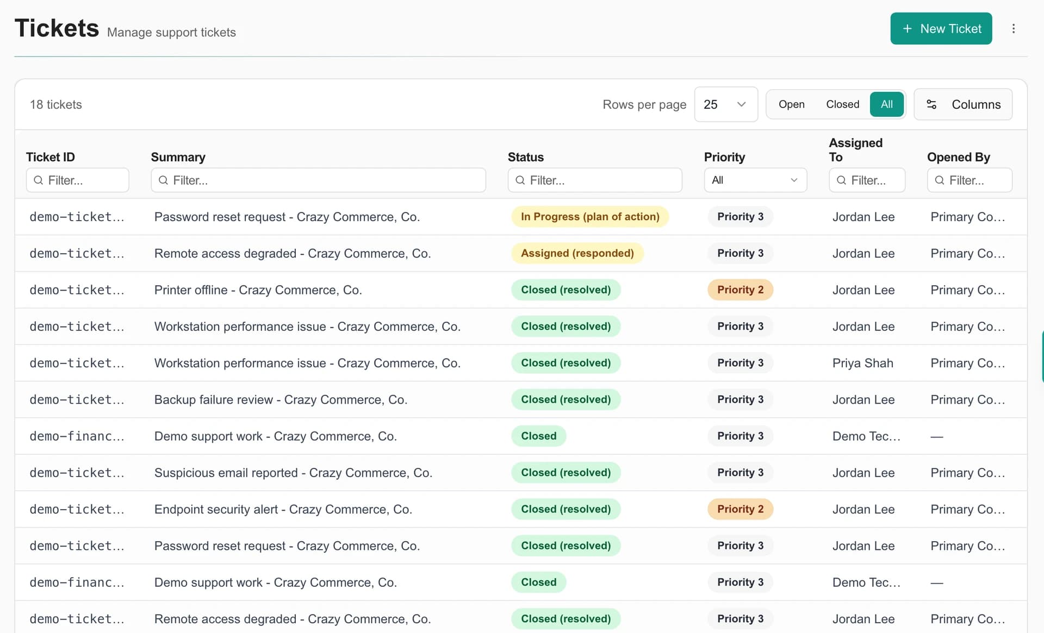This screenshot has width=1044, height=633.
Task: Expand the Rows per page dropdown
Action: tap(725, 104)
